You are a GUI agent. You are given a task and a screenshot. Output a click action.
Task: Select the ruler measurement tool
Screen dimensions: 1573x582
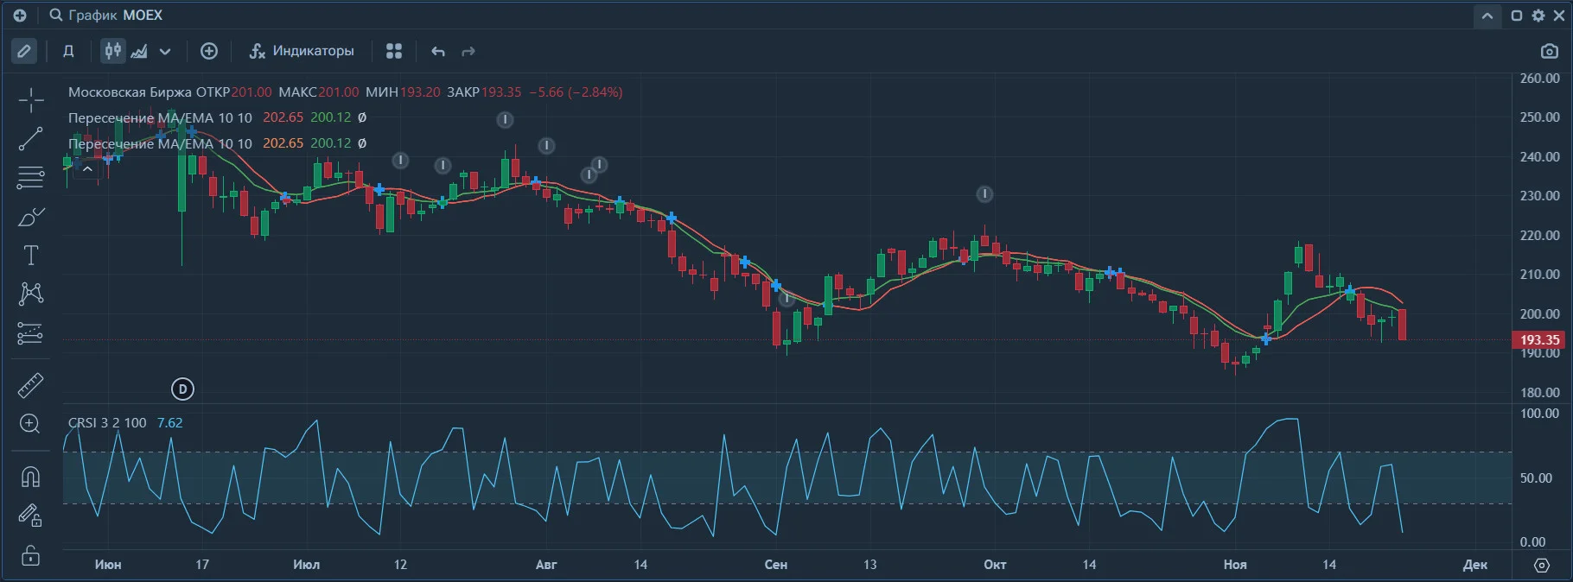click(x=31, y=385)
